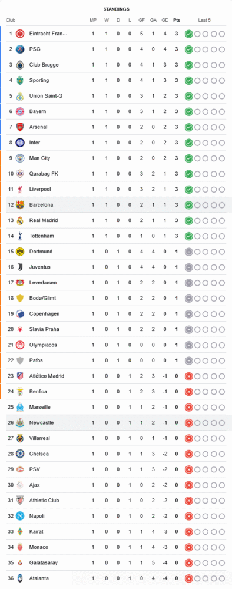Select the Newcastle standings row
Screen dimensions: 232x589
coord(116,422)
